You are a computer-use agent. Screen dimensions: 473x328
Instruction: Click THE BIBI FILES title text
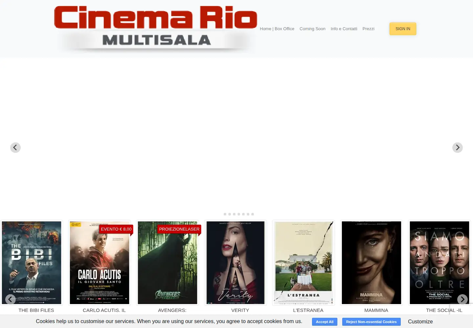[36, 310]
